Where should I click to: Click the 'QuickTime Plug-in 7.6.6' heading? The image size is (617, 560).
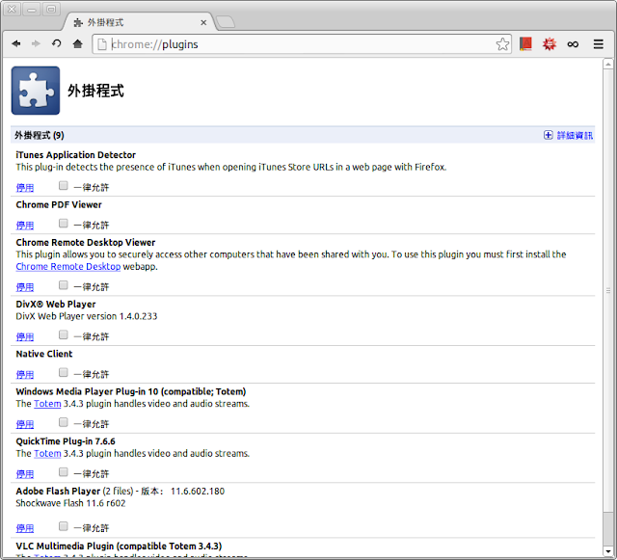click(66, 441)
